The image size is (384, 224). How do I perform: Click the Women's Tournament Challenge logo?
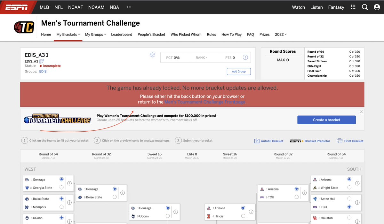tap(57, 119)
